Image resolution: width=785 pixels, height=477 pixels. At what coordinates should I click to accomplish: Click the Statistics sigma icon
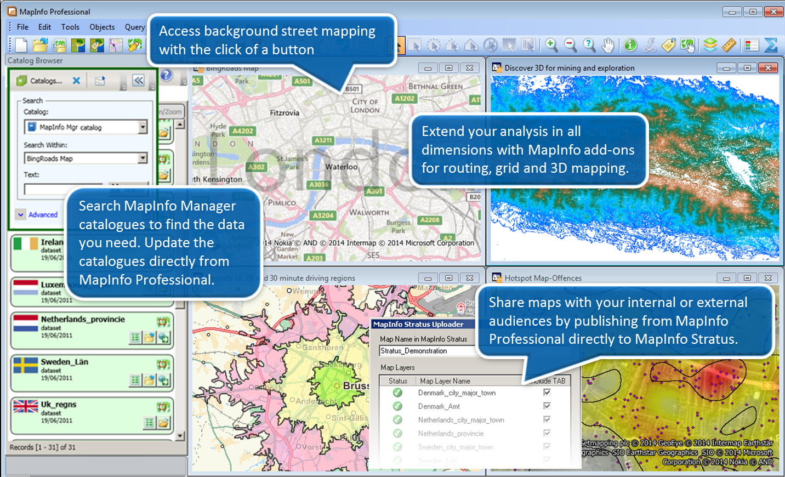771,45
